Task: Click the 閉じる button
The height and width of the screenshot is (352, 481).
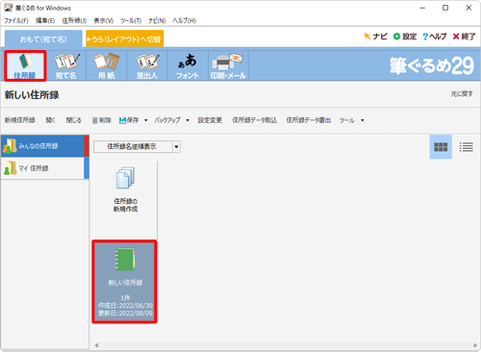Action: coord(74,120)
